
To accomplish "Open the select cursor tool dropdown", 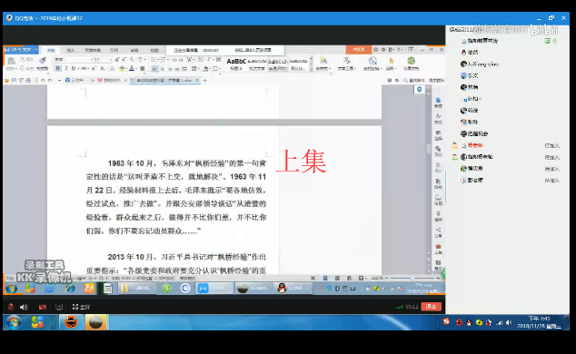I will pyautogui.click(x=392, y=64).
